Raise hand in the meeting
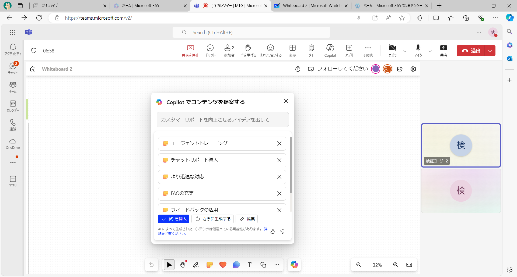 coord(248,51)
